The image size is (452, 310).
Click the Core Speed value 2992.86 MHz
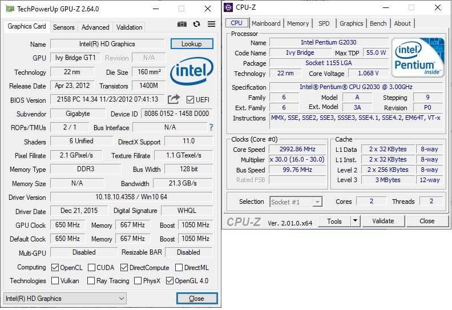point(297,149)
